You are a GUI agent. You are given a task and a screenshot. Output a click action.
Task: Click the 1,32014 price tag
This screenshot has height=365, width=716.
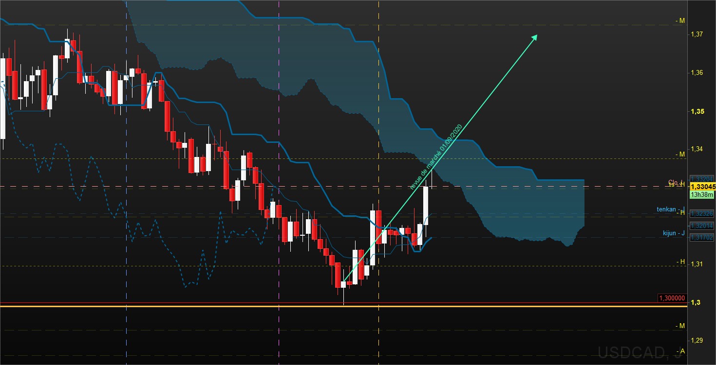click(x=702, y=226)
